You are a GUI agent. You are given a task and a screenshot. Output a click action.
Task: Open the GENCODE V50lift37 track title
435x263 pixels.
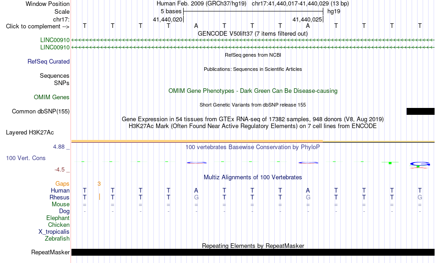click(252, 33)
